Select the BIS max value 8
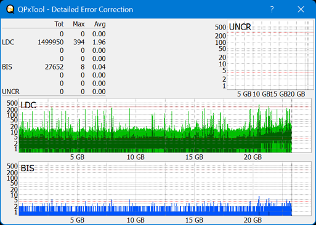316x225 pixels. tap(83, 67)
